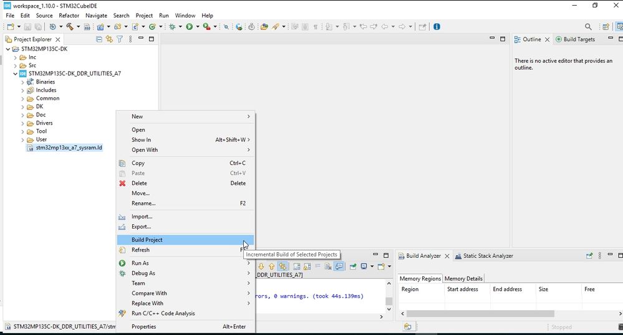Click the Link with Editor icon in Project Explorer
623x335 pixels.
coord(109,39)
